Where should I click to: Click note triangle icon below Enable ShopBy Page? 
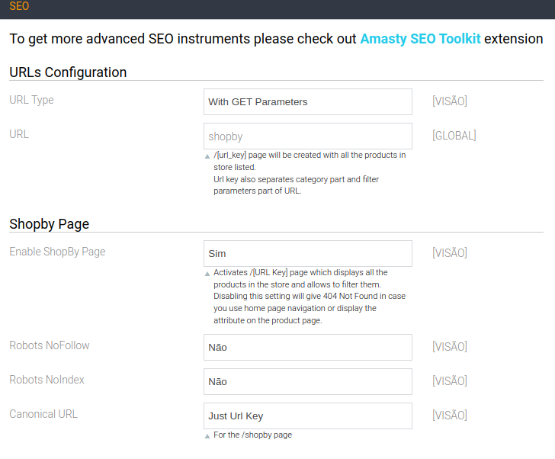(207, 274)
